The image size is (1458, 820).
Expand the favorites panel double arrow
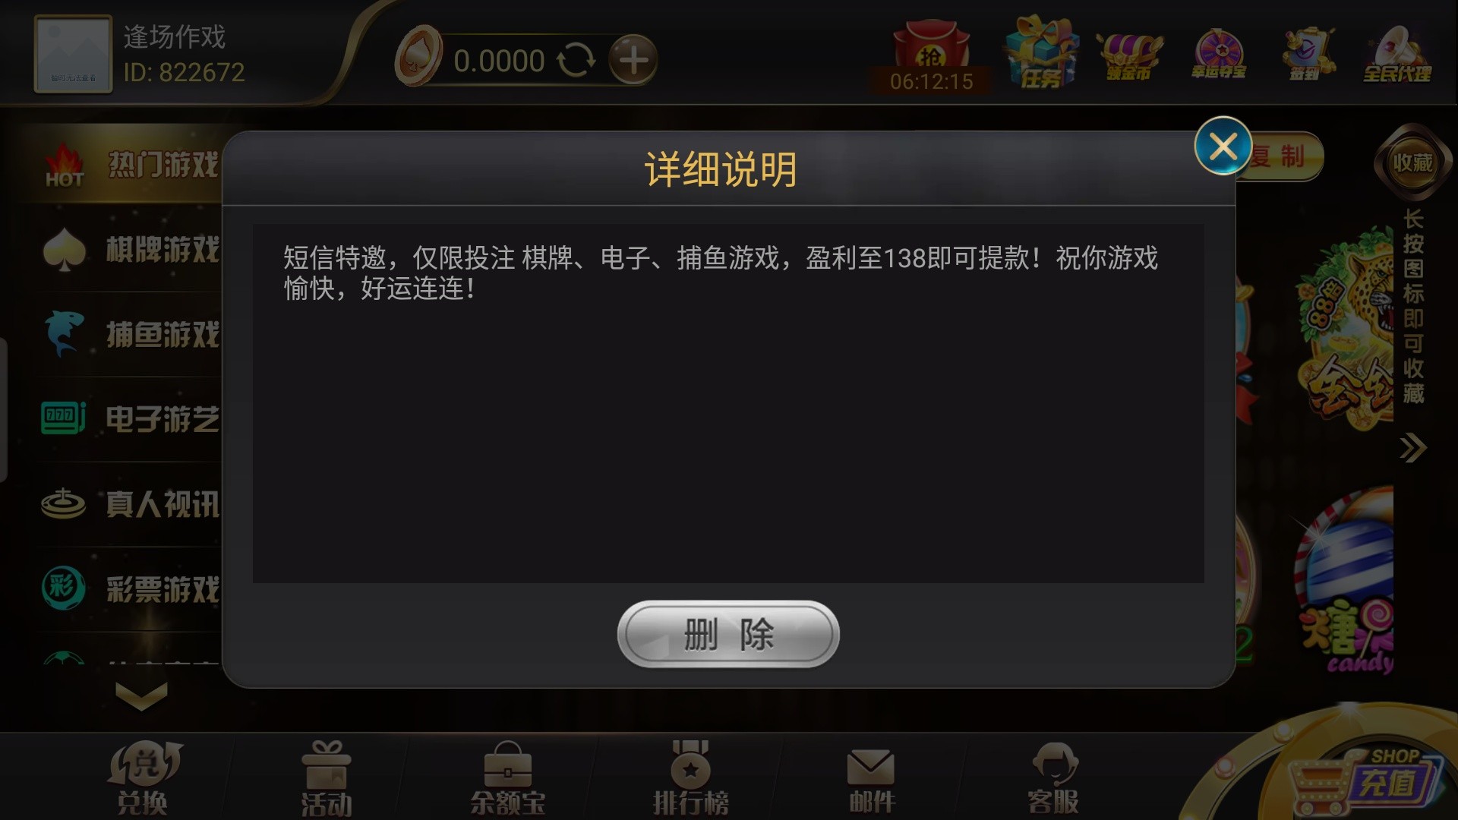[x=1412, y=448]
